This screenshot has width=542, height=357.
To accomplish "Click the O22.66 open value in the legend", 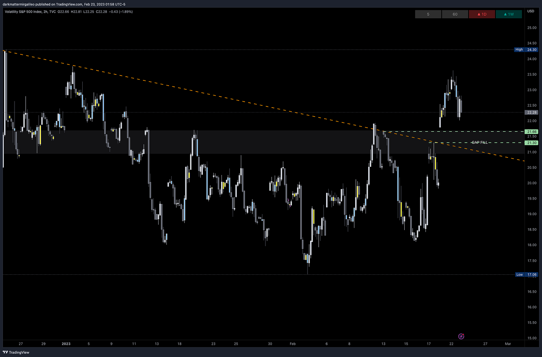I will click(64, 12).
